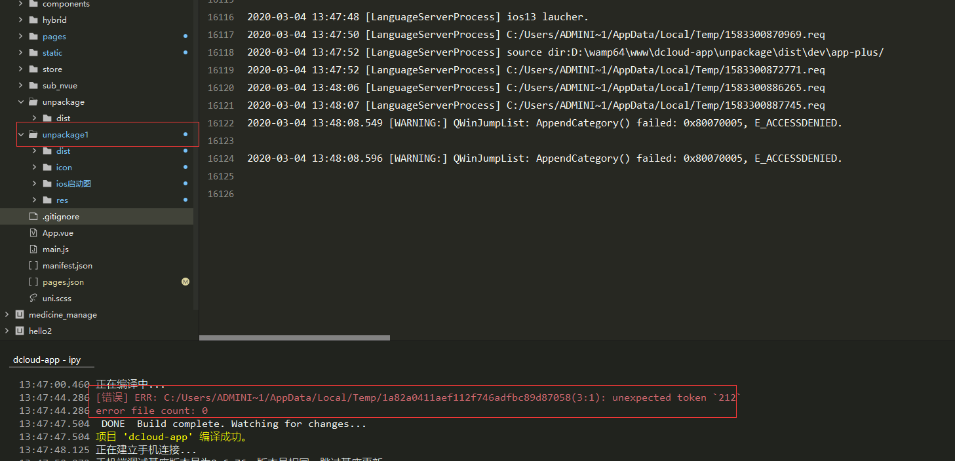Image resolution: width=955 pixels, height=461 pixels.
Task: Expand the hello2 project node
Action: tap(7, 331)
